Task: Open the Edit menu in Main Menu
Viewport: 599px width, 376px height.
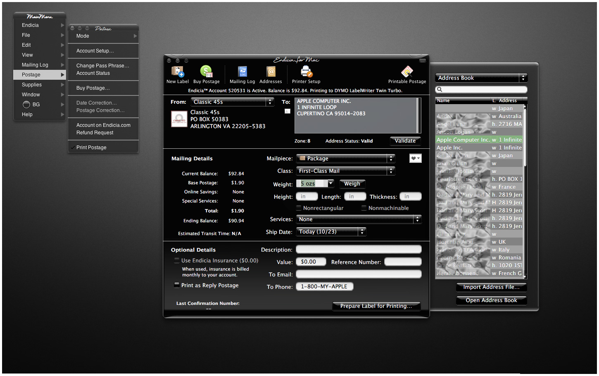Action: [39, 45]
